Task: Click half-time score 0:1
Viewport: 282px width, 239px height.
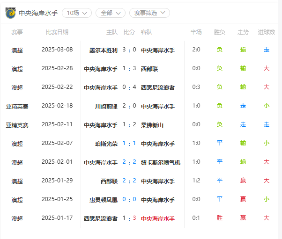Action: [x=196, y=218]
